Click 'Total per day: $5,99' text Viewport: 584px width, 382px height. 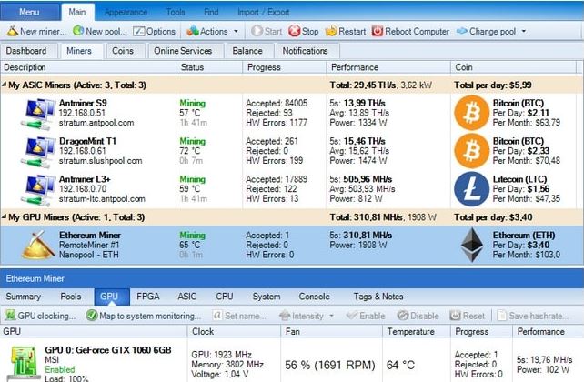[493, 85]
